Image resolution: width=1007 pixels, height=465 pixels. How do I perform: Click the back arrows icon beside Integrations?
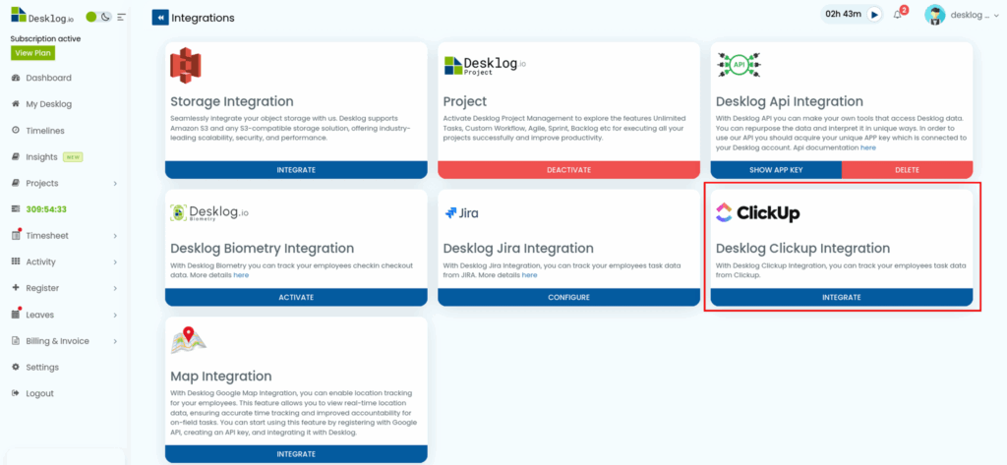(x=160, y=18)
